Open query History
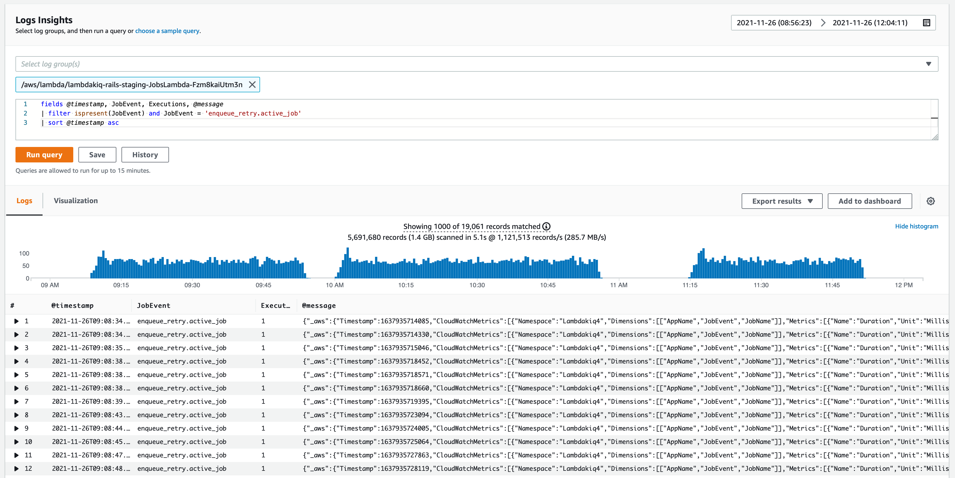This screenshot has height=478, width=955. click(145, 155)
